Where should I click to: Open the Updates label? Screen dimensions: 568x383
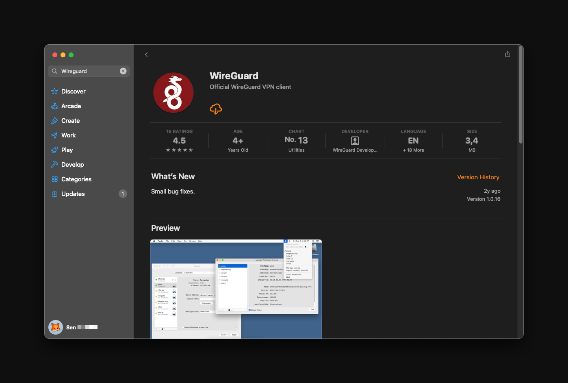73,194
